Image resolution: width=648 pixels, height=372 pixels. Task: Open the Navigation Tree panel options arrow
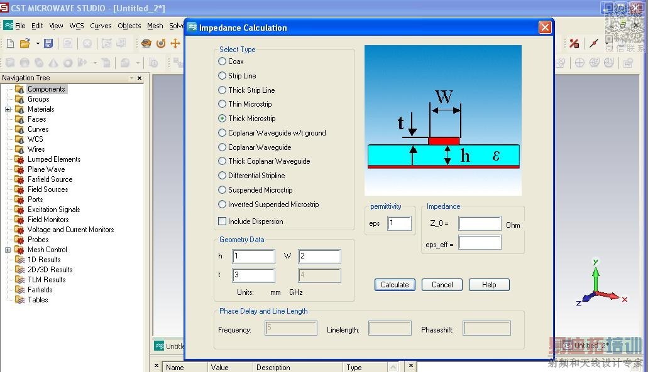pos(131,78)
